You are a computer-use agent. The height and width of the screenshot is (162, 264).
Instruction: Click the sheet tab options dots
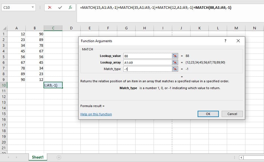coord(234,157)
